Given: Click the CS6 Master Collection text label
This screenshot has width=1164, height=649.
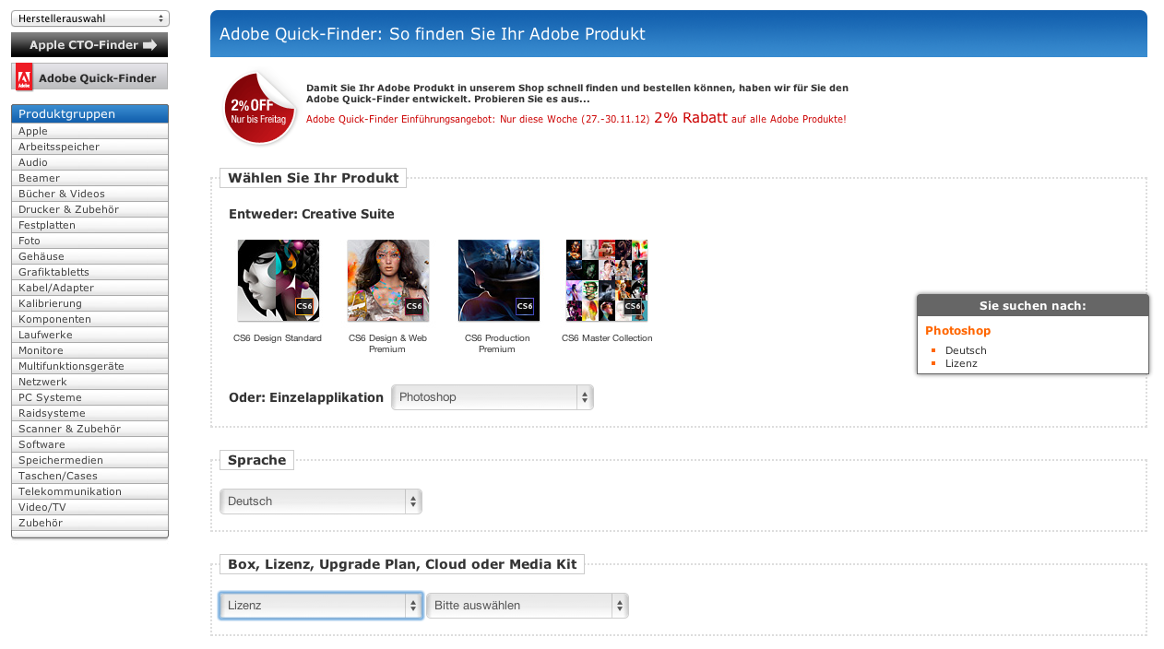Looking at the screenshot, I should tap(607, 338).
